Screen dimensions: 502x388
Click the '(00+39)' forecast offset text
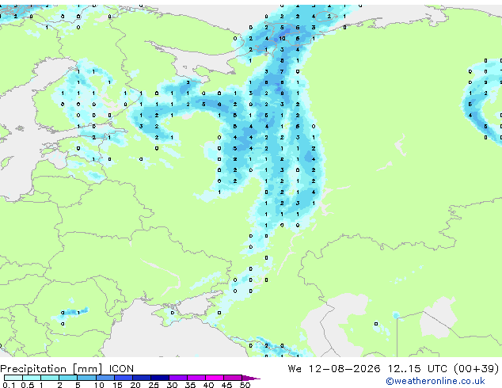(x=476, y=369)
